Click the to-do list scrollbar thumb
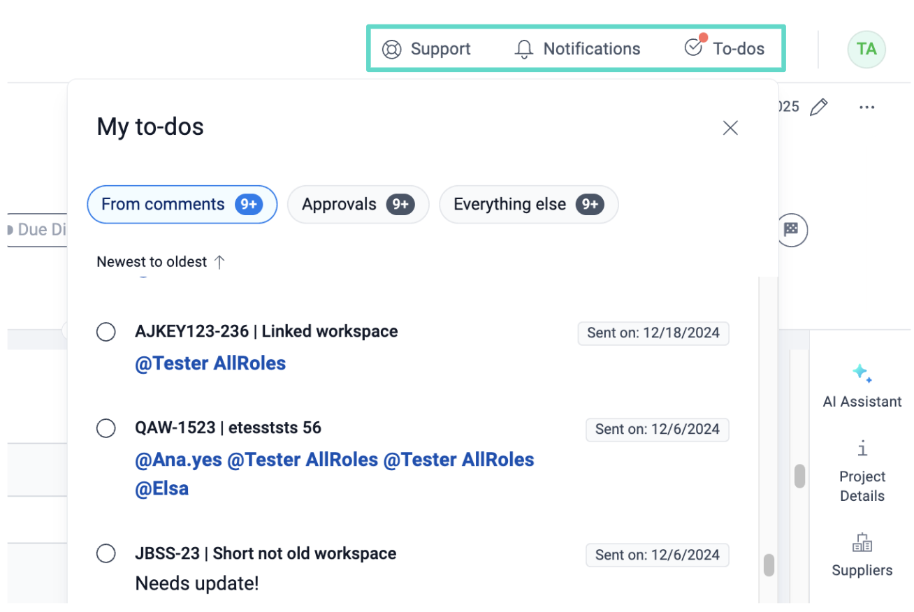Viewport: 914px width, 612px height. [x=769, y=564]
